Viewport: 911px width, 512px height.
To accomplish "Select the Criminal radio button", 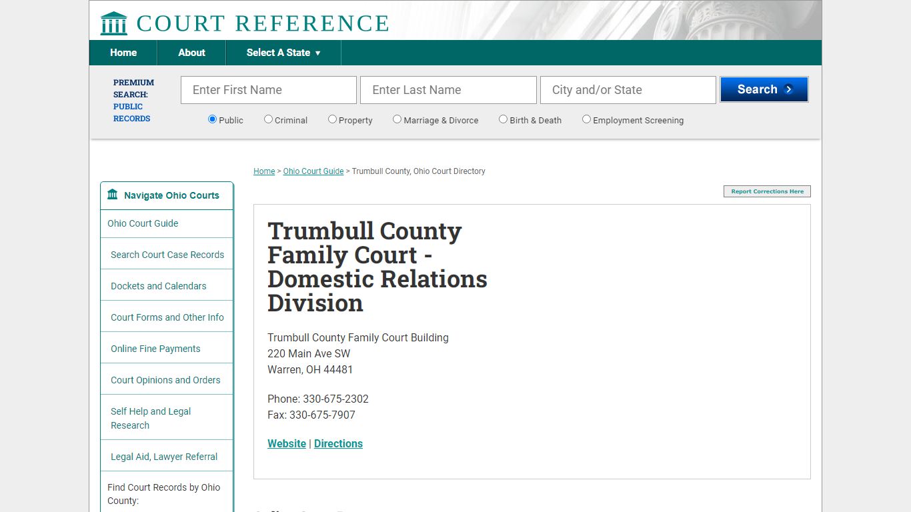I will pos(268,119).
